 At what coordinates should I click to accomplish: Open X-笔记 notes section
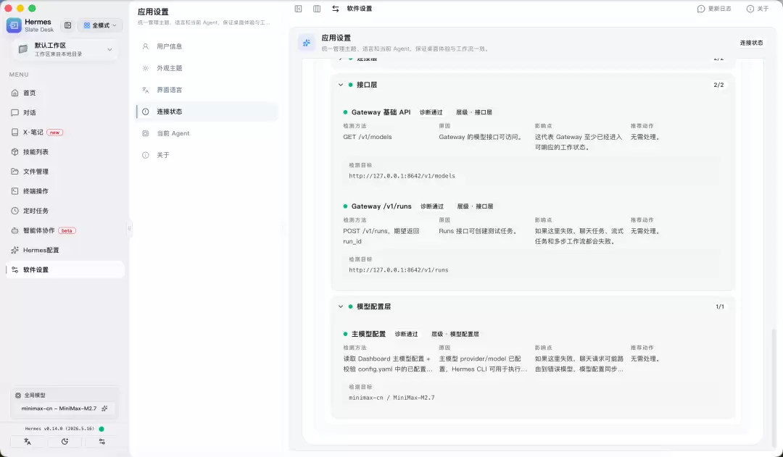click(x=65, y=133)
